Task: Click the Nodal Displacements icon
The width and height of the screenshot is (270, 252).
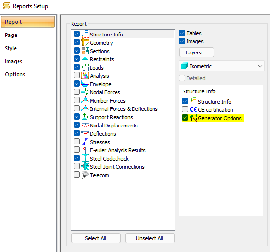Action: click(85, 126)
